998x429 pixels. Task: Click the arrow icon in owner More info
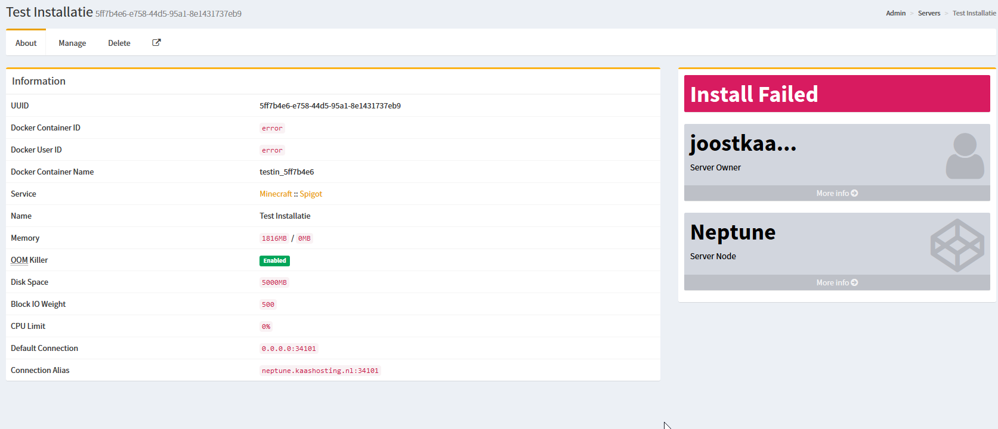pyautogui.click(x=854, y=193)
